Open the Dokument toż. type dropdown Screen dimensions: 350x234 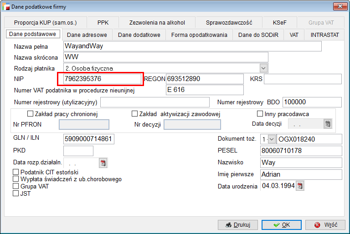(x=272, y=139)
